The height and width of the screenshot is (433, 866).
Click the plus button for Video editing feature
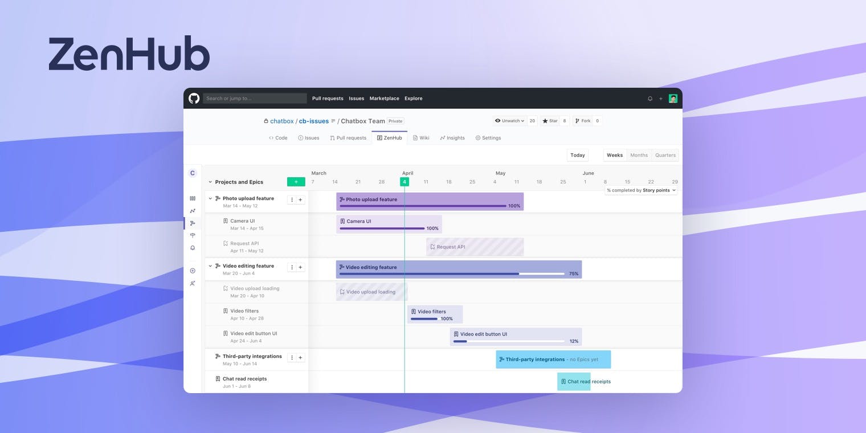pos(301,267)
